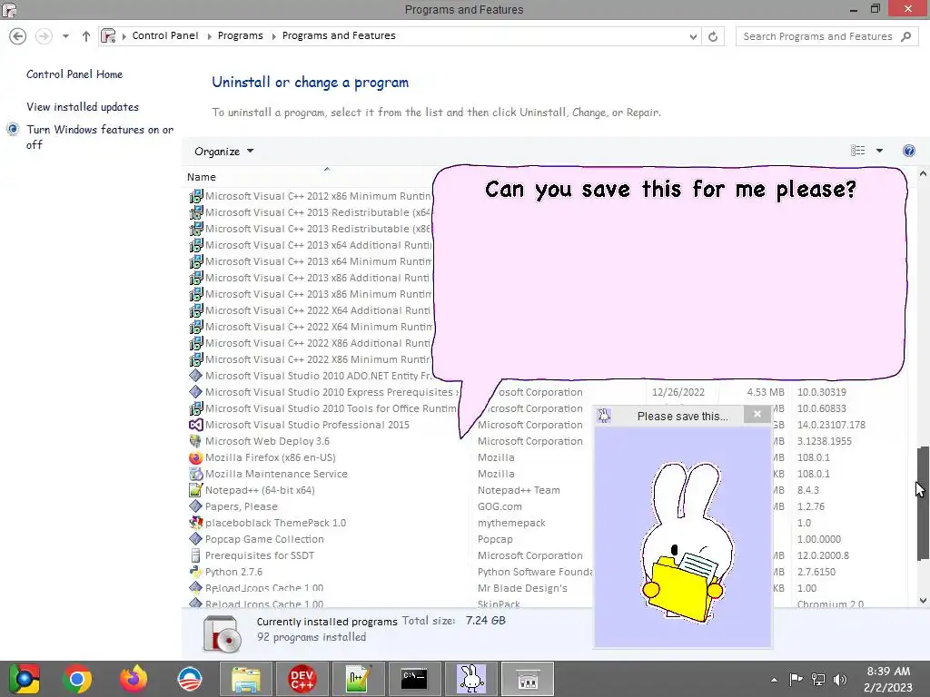Image resolution: width=930 pixels, height=697 pixels.
Task: Select Microsoft Visual C++ 2022 X64 Minimum Runtime
Action: [319, 327]
